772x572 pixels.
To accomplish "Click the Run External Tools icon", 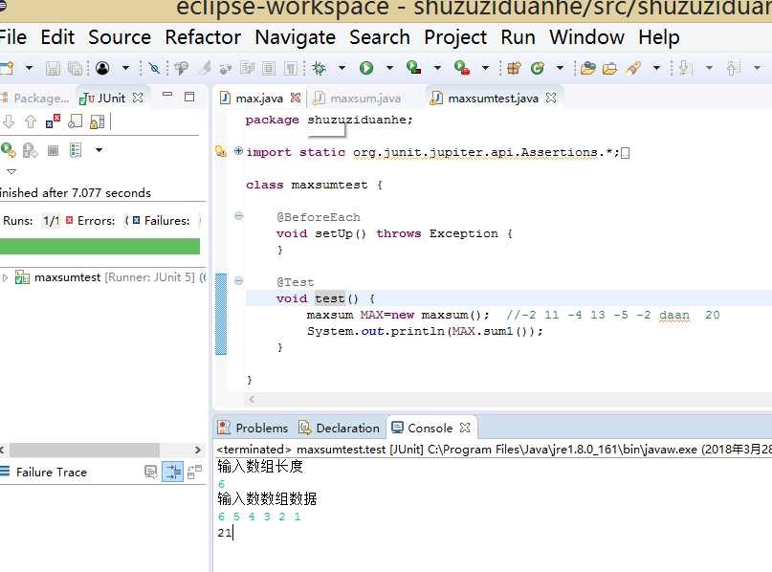I will point(462,68).
